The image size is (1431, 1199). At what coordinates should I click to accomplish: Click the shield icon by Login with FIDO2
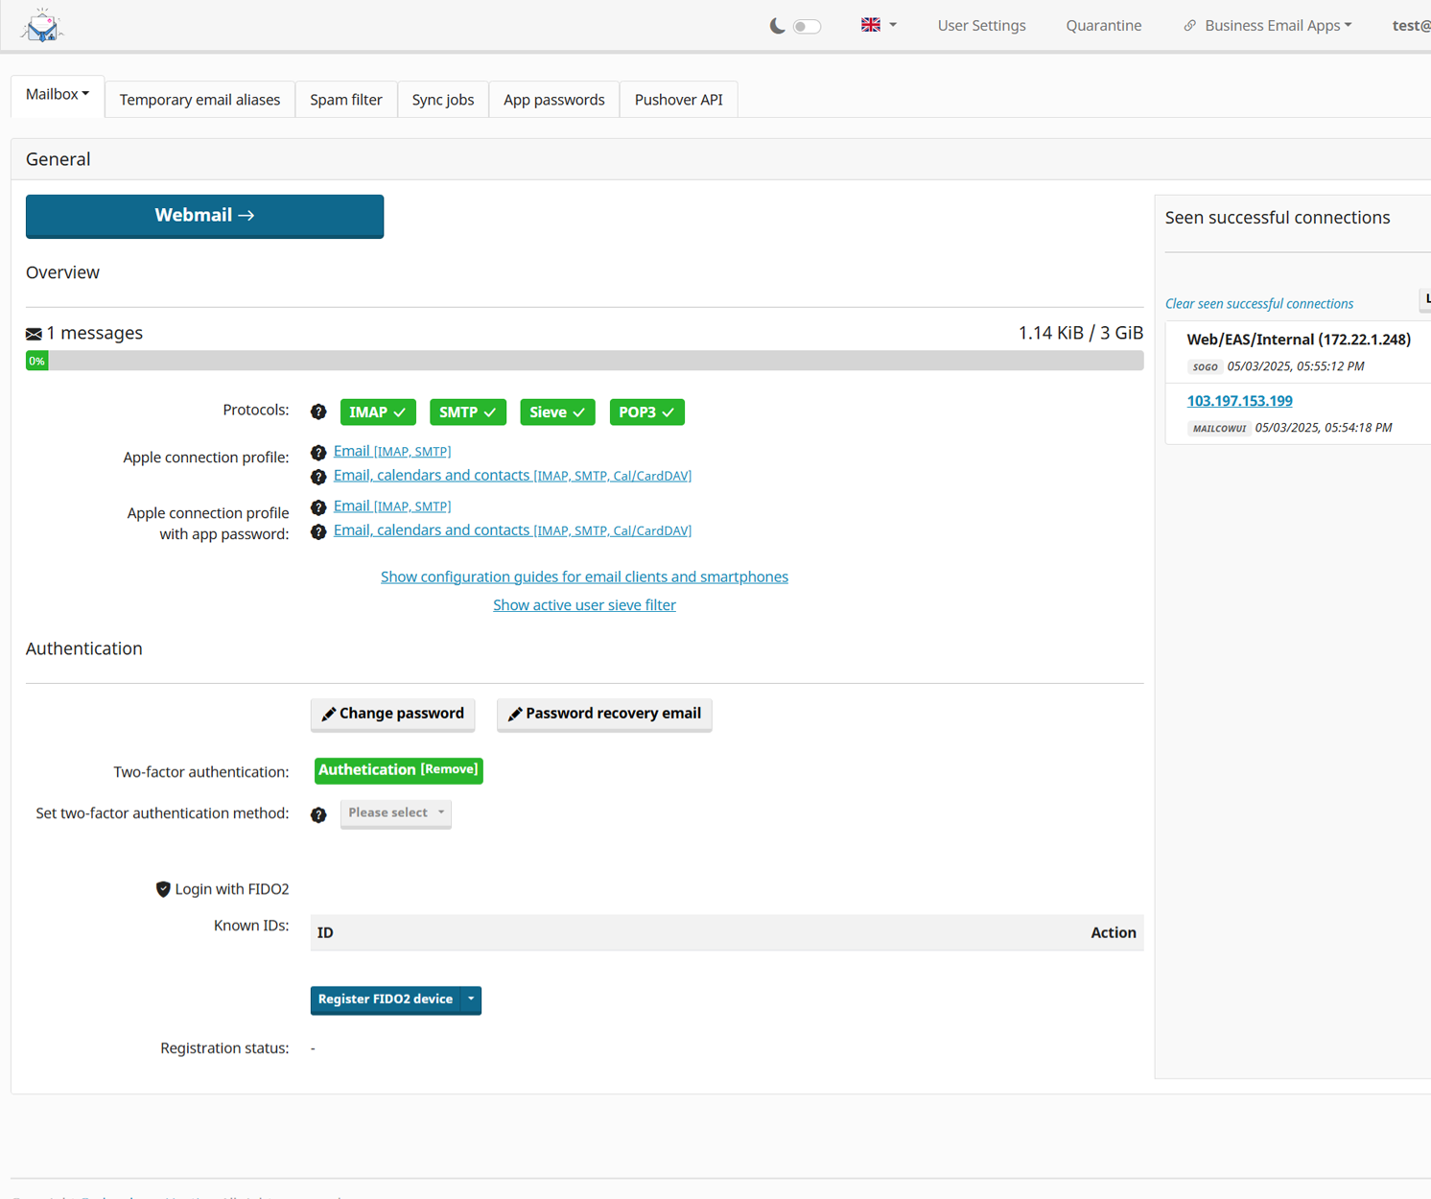pyautogui.click(x=163, y=889)
